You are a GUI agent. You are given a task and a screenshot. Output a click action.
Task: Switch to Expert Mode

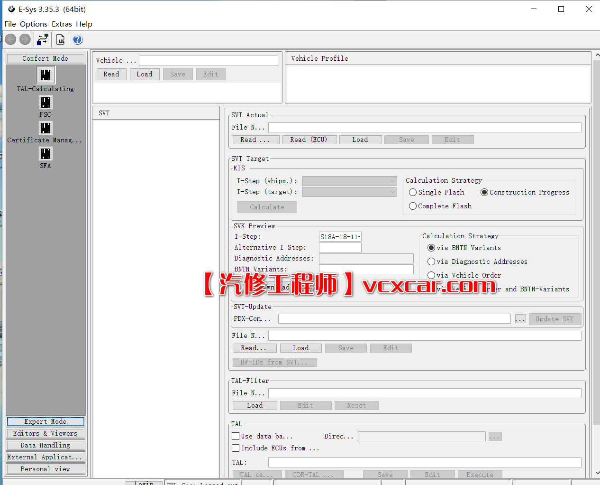(45, 421)
